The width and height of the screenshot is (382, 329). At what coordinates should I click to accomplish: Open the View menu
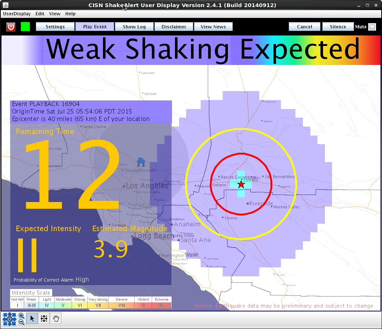pyautogui.click(x=54, y=14)
